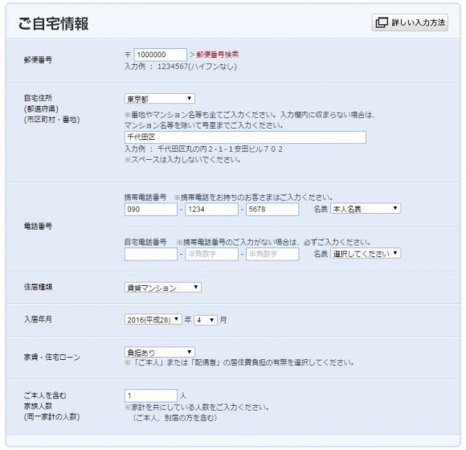Open the 本人名義 mobile phone owner dropdown
This screenshot has width=466, height=450.
(366, 208)
